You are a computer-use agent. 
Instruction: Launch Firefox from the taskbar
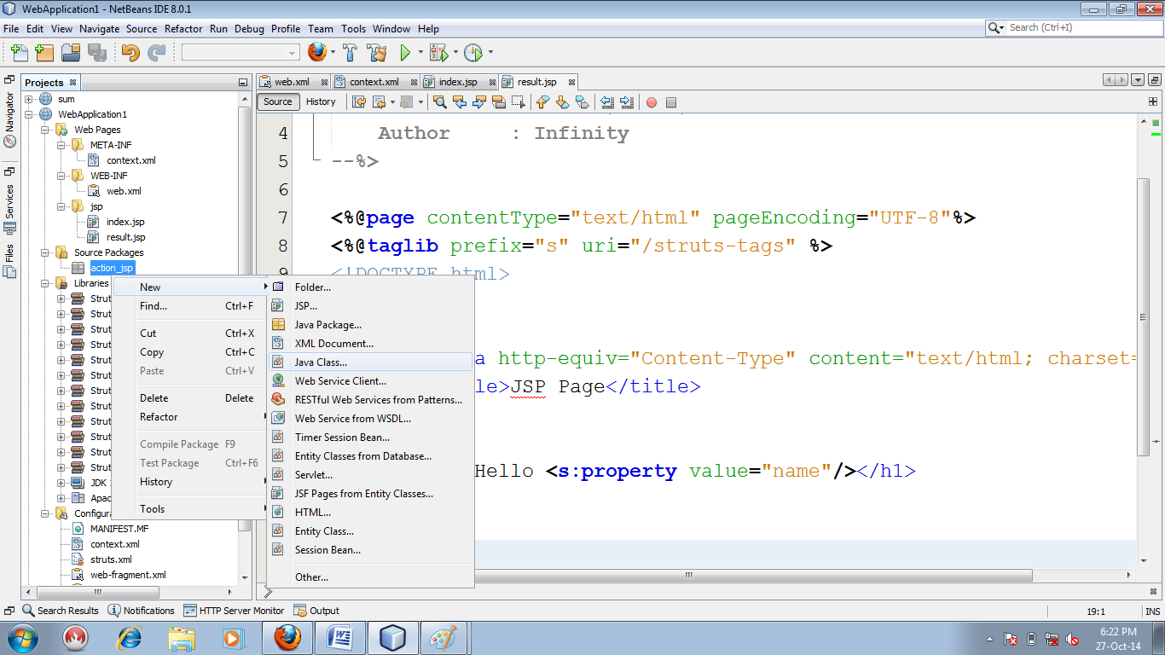click(287, 637)
